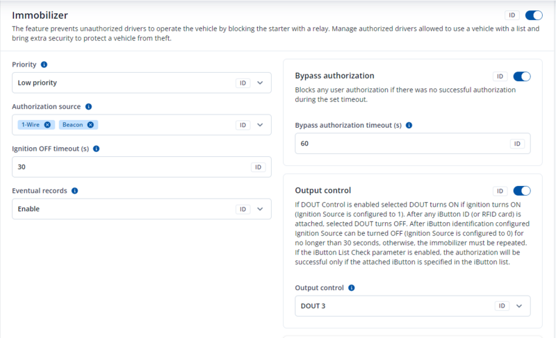Click the Bypass authorization timeout input field

tap(400, 144)
